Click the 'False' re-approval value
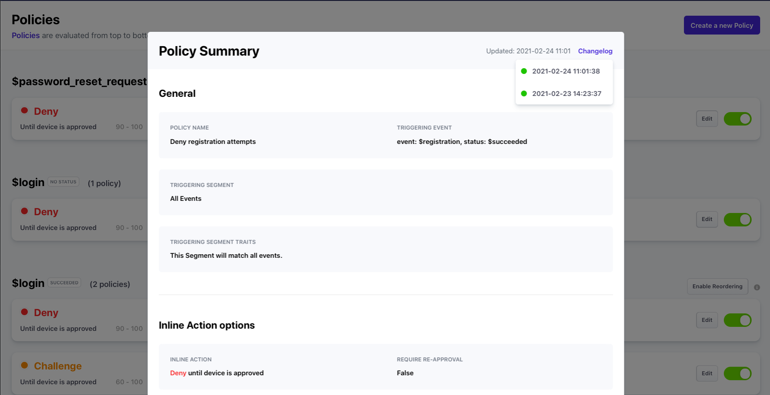 405,373
